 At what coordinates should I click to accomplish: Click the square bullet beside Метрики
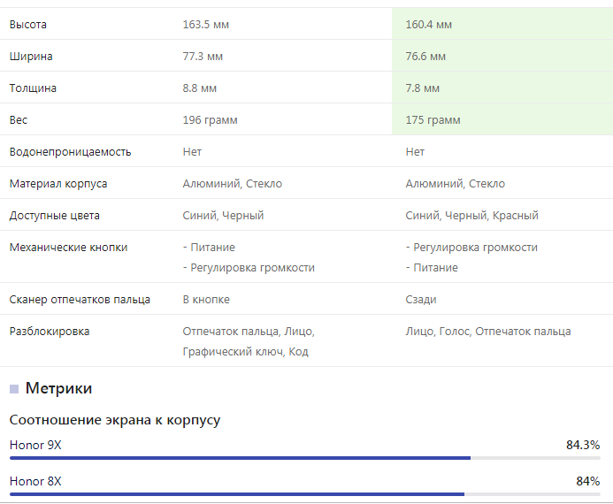tap(14, 389)
